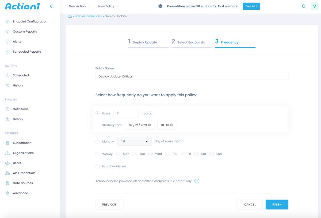Click the Advanced gear icon
Viewport: 321px width, 218px height.
7,193
